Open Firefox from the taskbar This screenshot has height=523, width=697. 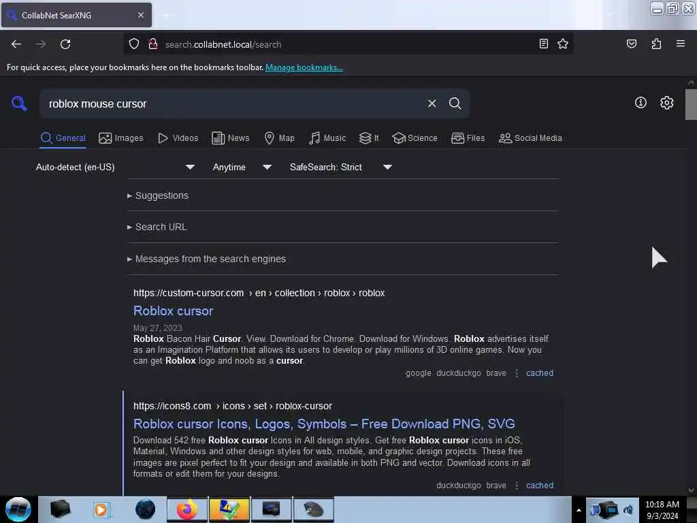coord(187,509)
